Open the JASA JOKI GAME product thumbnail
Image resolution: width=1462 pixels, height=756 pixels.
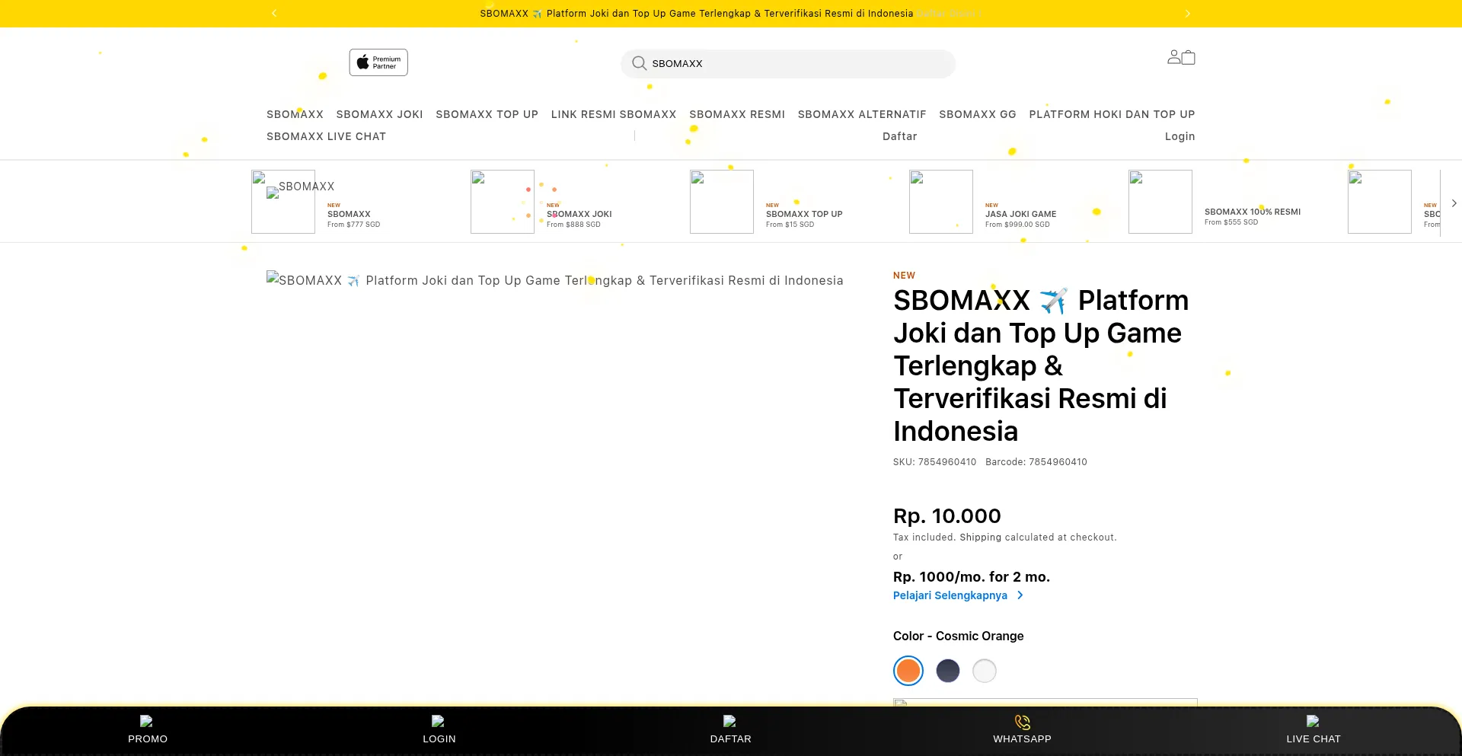941,202
